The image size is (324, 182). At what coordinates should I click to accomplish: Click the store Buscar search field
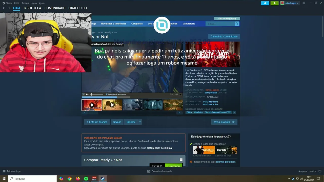[x=220, y=24]
